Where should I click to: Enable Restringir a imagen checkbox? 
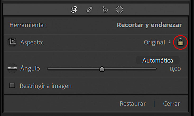pos(12,86)
